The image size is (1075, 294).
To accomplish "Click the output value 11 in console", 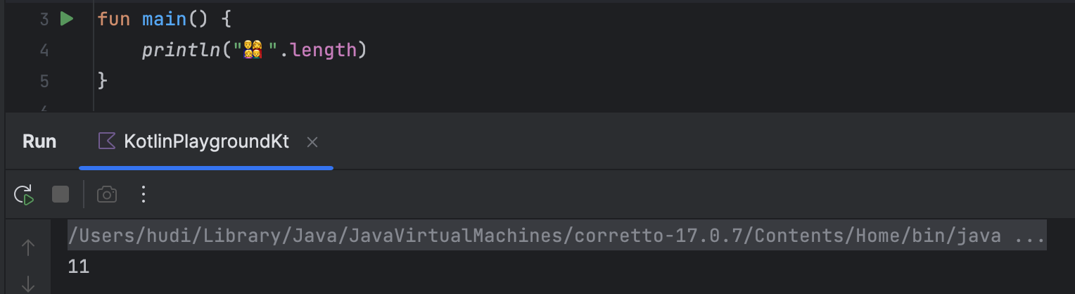I will pyautogui.click(x=79, y=267).
